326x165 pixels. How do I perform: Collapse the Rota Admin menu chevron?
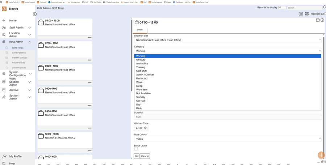click(x=30, y=42)
